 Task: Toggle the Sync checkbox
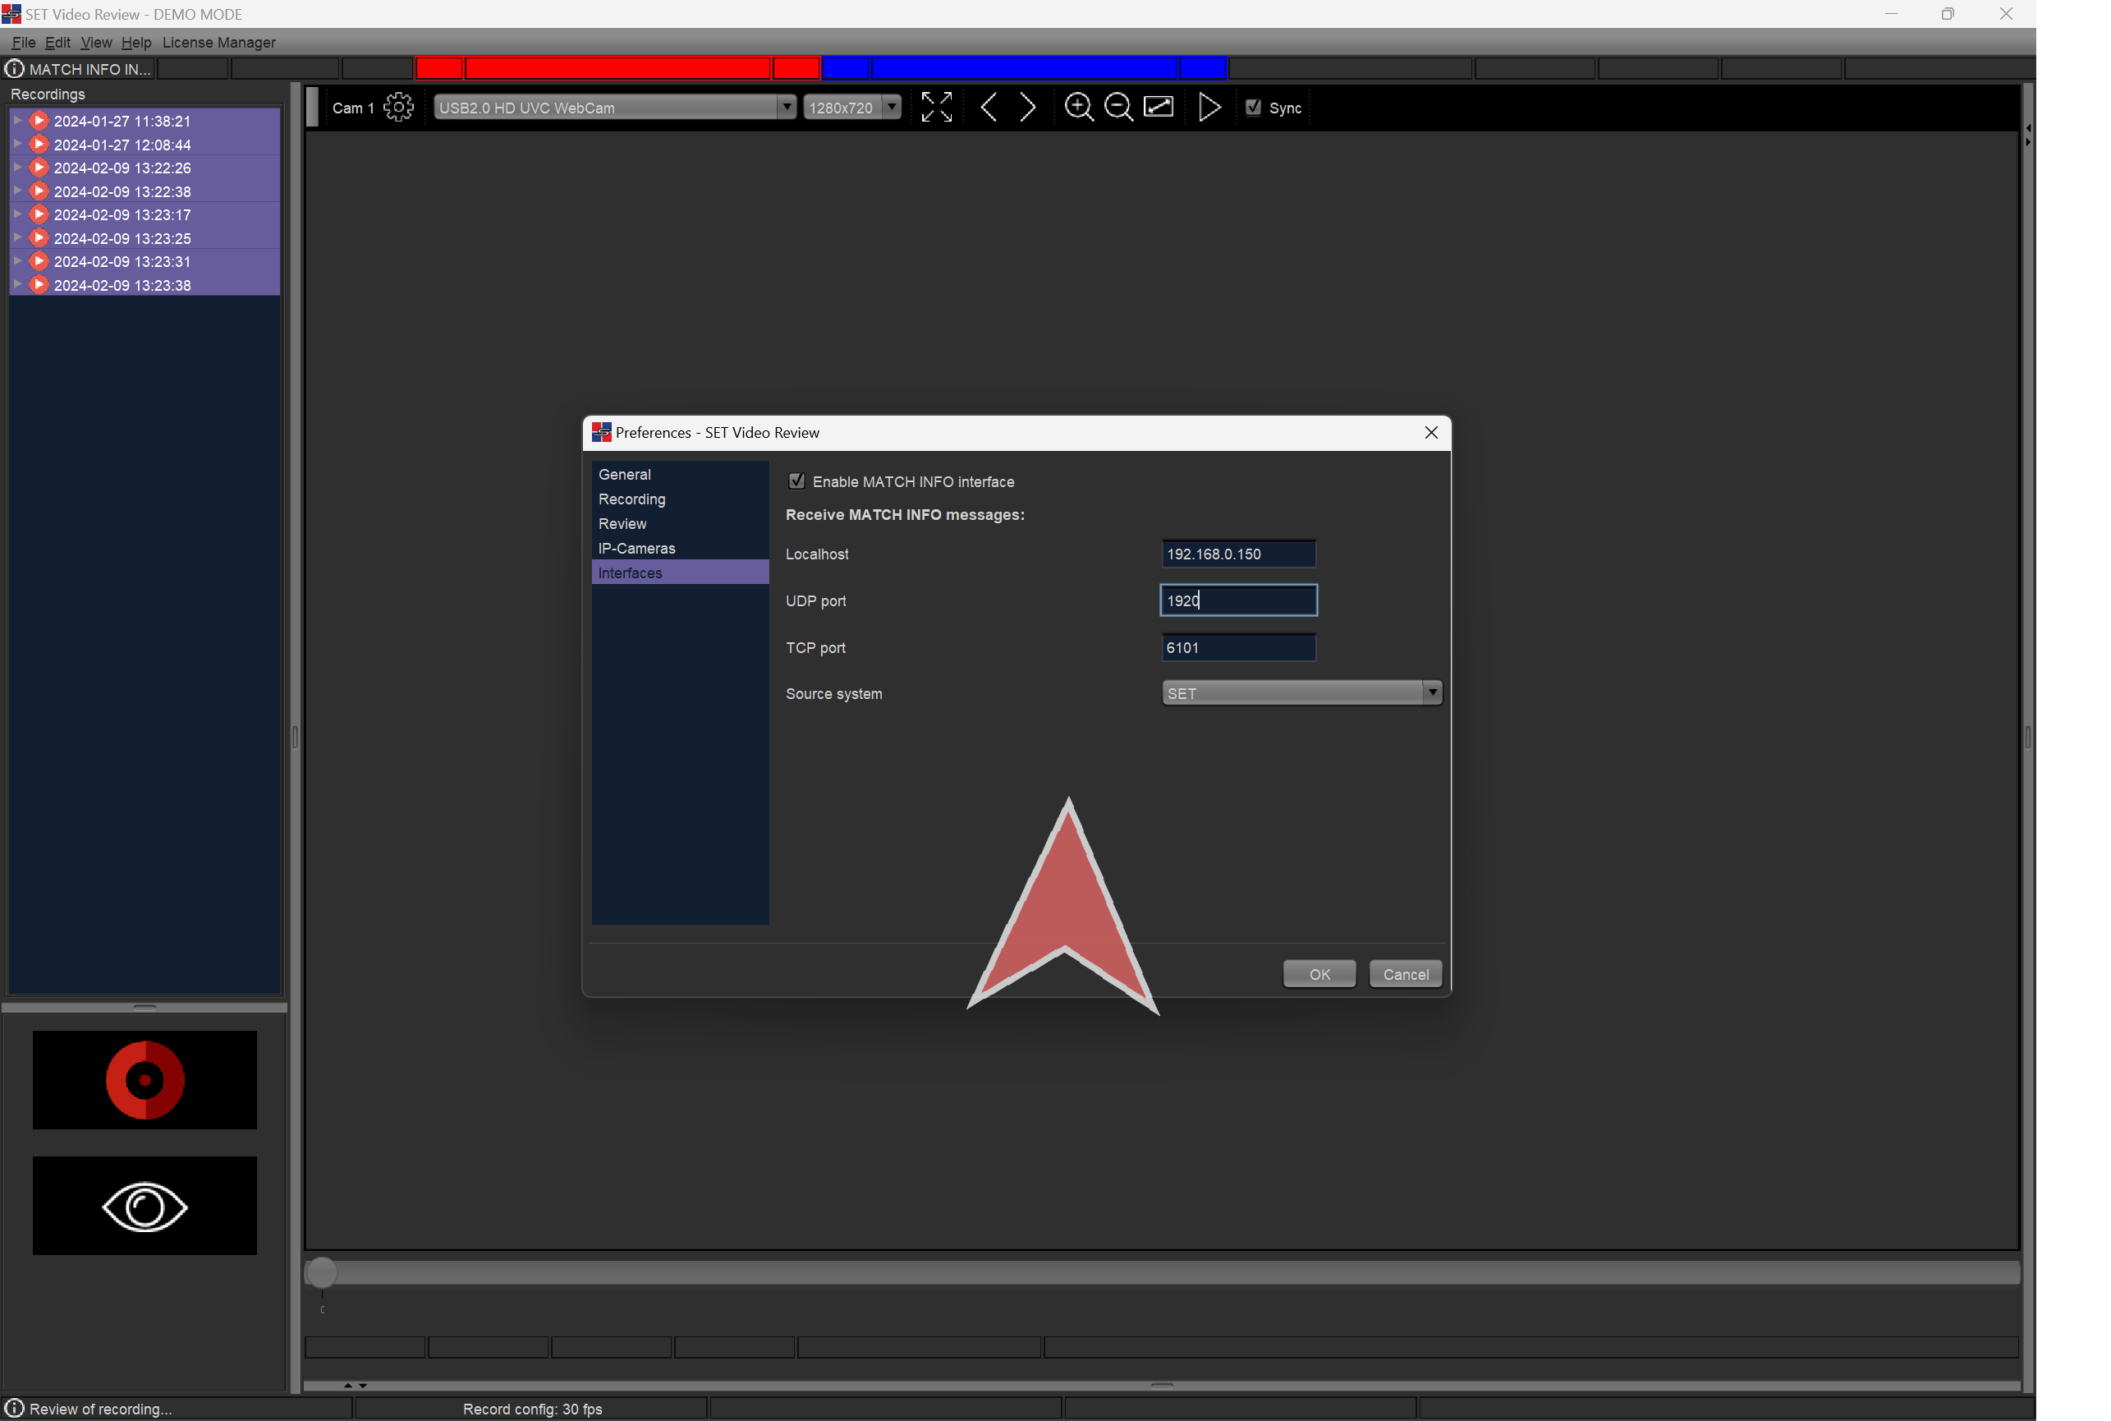[x=1254, y=107]
